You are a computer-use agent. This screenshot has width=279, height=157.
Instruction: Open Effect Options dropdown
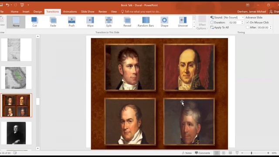click(202, 23)
